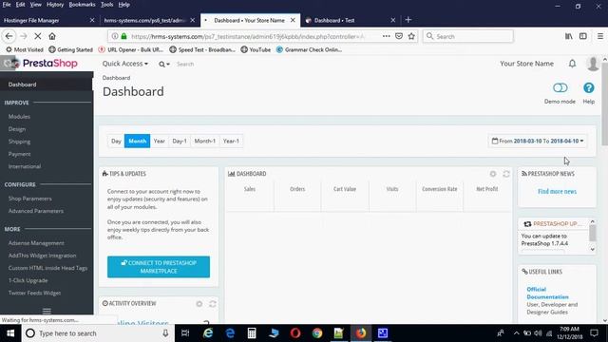Open the Help question mark icon
608x342 pixels.
[589, 88]
